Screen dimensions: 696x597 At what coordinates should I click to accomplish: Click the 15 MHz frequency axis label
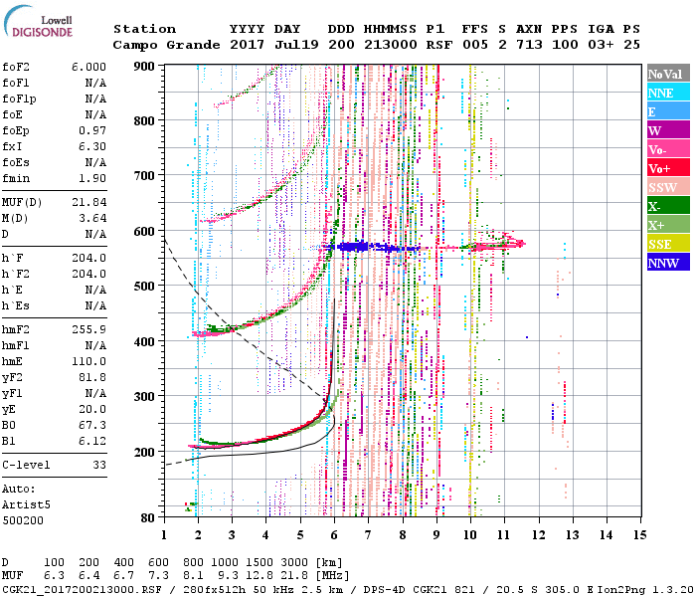[x=639, y=535]
